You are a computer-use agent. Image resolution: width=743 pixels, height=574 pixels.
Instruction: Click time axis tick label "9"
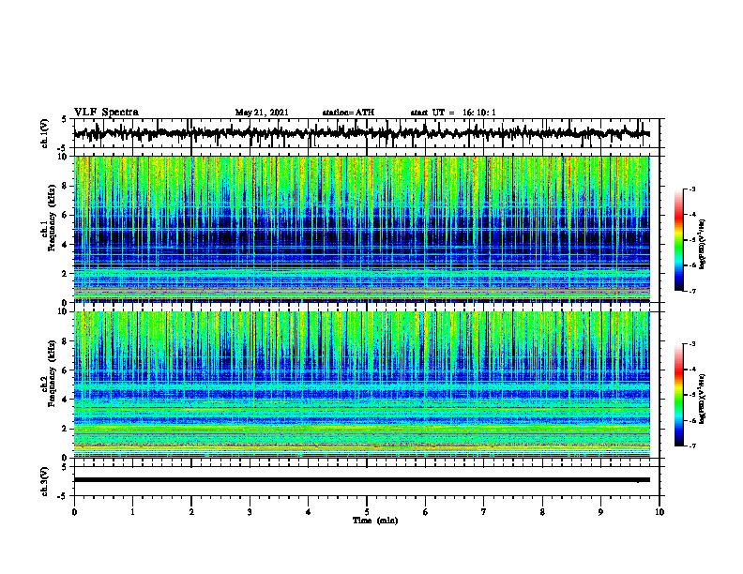coord(600,512)
